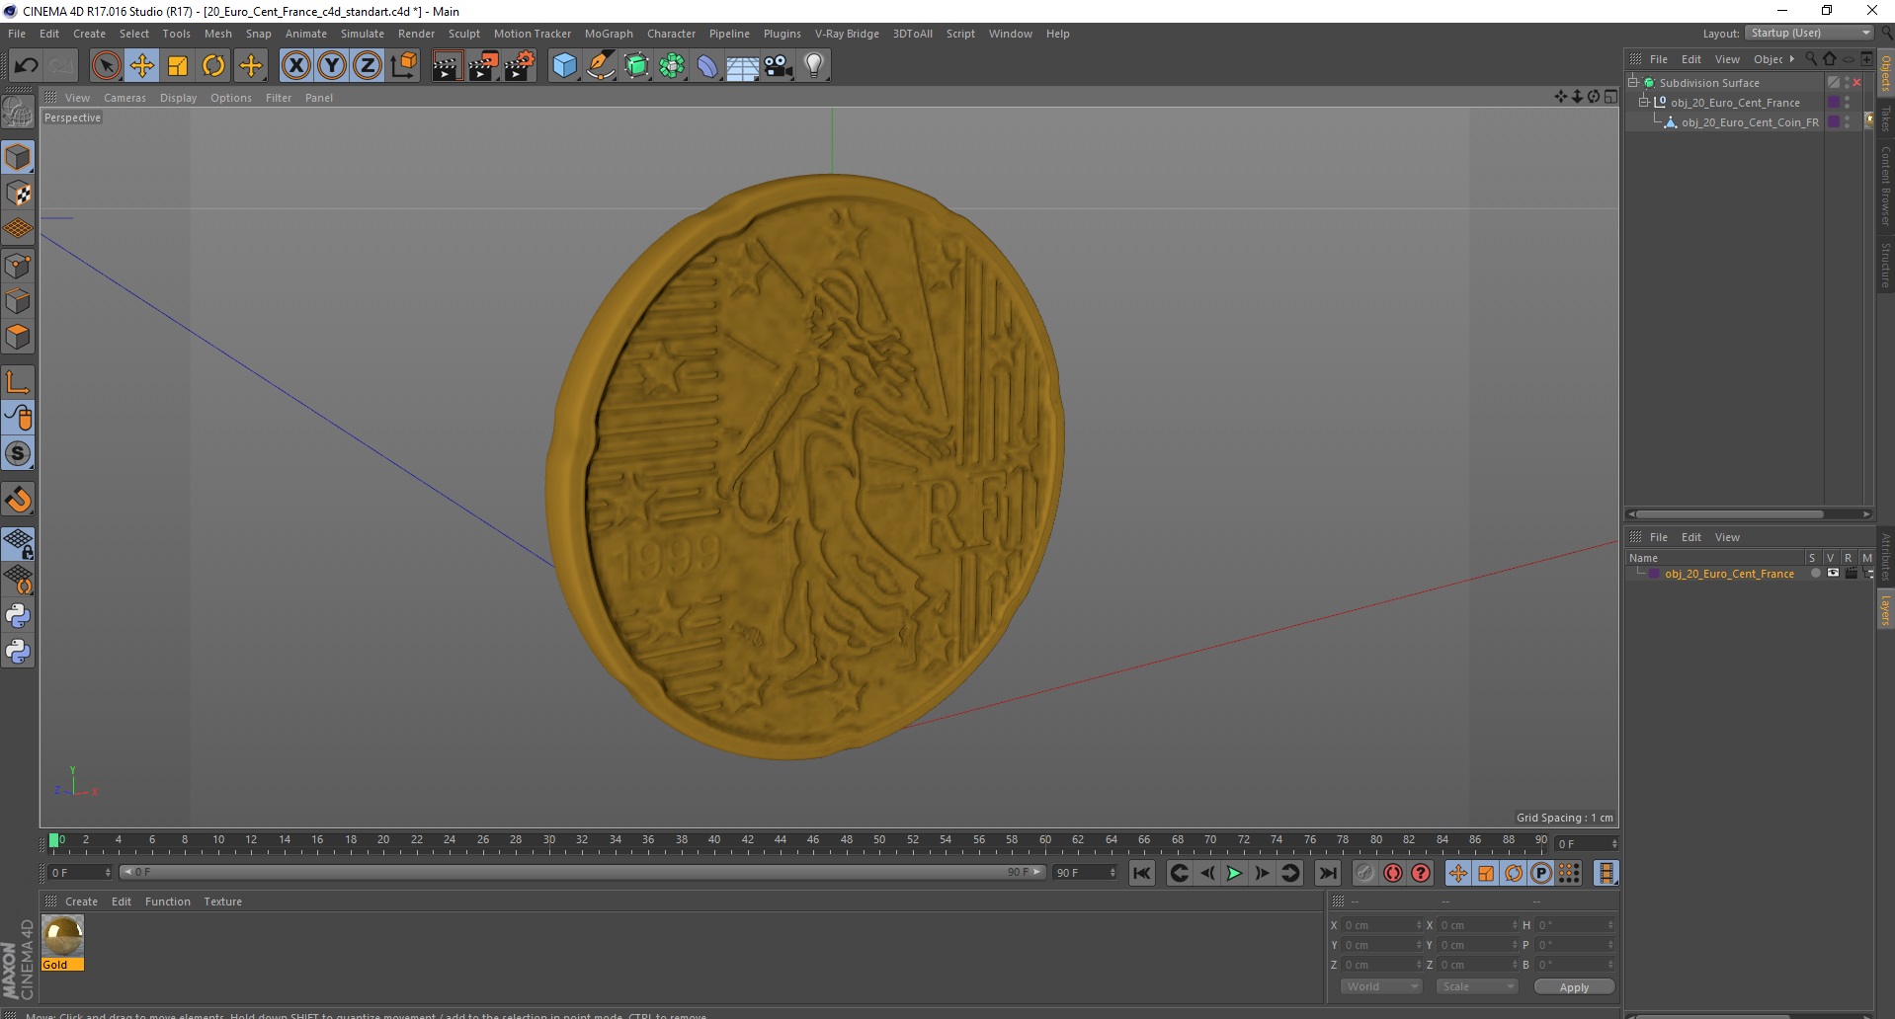Image resolution: width=1895 pixels, height=1019 pixels.
Task: Collapse the Subdivision Surface tree node
Action: tap(1633, 83)
